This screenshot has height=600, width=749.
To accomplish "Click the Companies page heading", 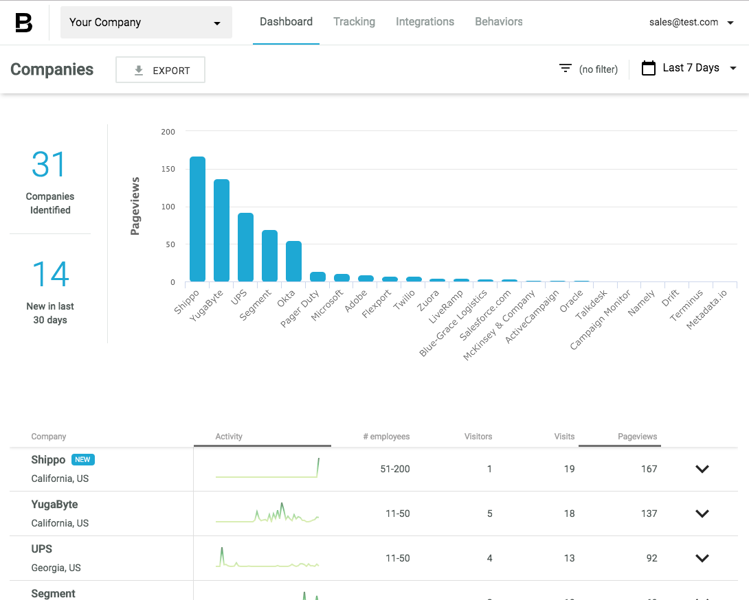I will point(52,70).
